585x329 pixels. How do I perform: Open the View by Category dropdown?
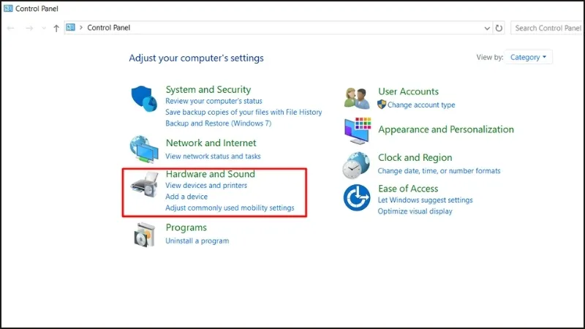pos(529,57)
